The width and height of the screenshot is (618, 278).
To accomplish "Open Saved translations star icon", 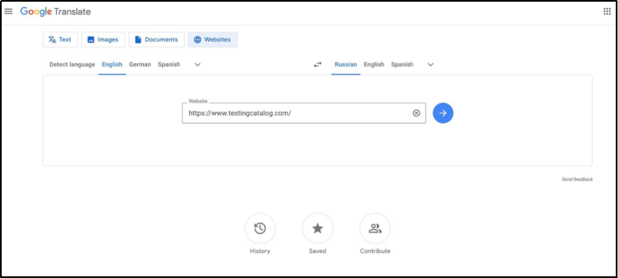I will tap(318, 229).
